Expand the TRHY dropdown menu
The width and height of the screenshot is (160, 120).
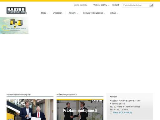[x=44, y=13]
